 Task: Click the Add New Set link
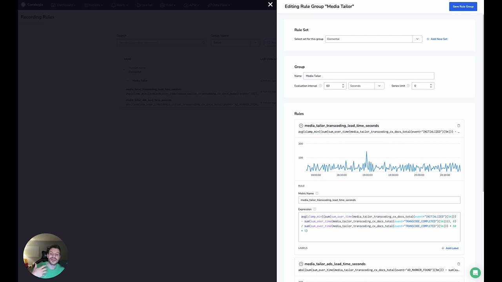[x=437, y=39]
